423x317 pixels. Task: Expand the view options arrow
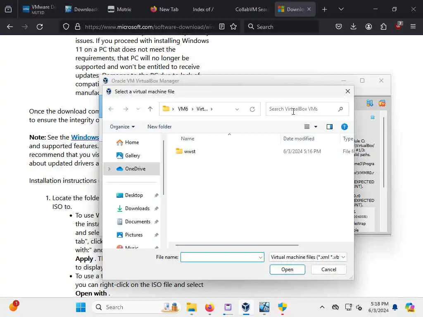tap(316, 127)
